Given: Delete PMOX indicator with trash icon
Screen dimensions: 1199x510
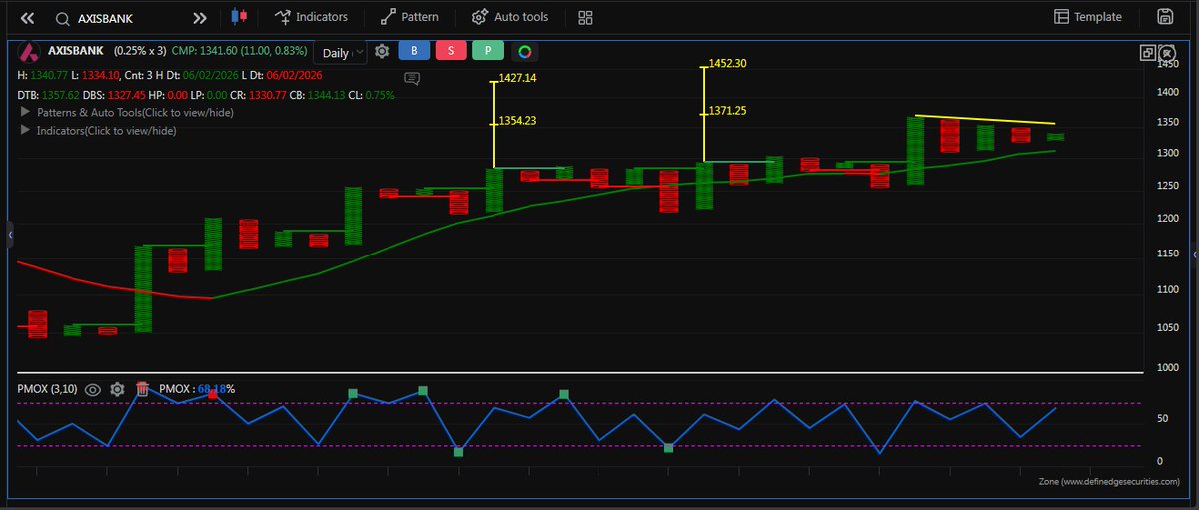Looking at the screenshot, I should (143, 389).
